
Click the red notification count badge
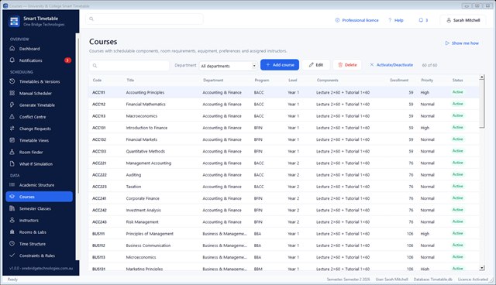(x=67, y=60)
